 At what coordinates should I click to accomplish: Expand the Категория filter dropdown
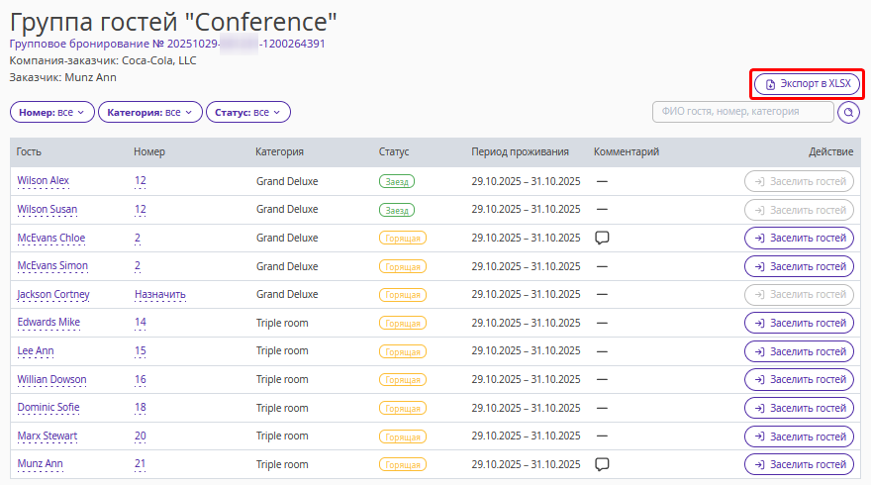(150, 113)
